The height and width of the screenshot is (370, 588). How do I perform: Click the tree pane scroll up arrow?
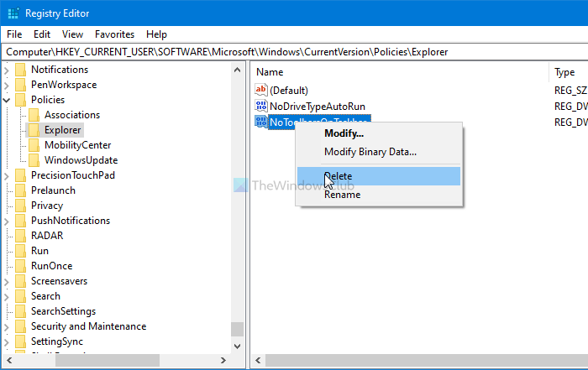click(237, 70)
